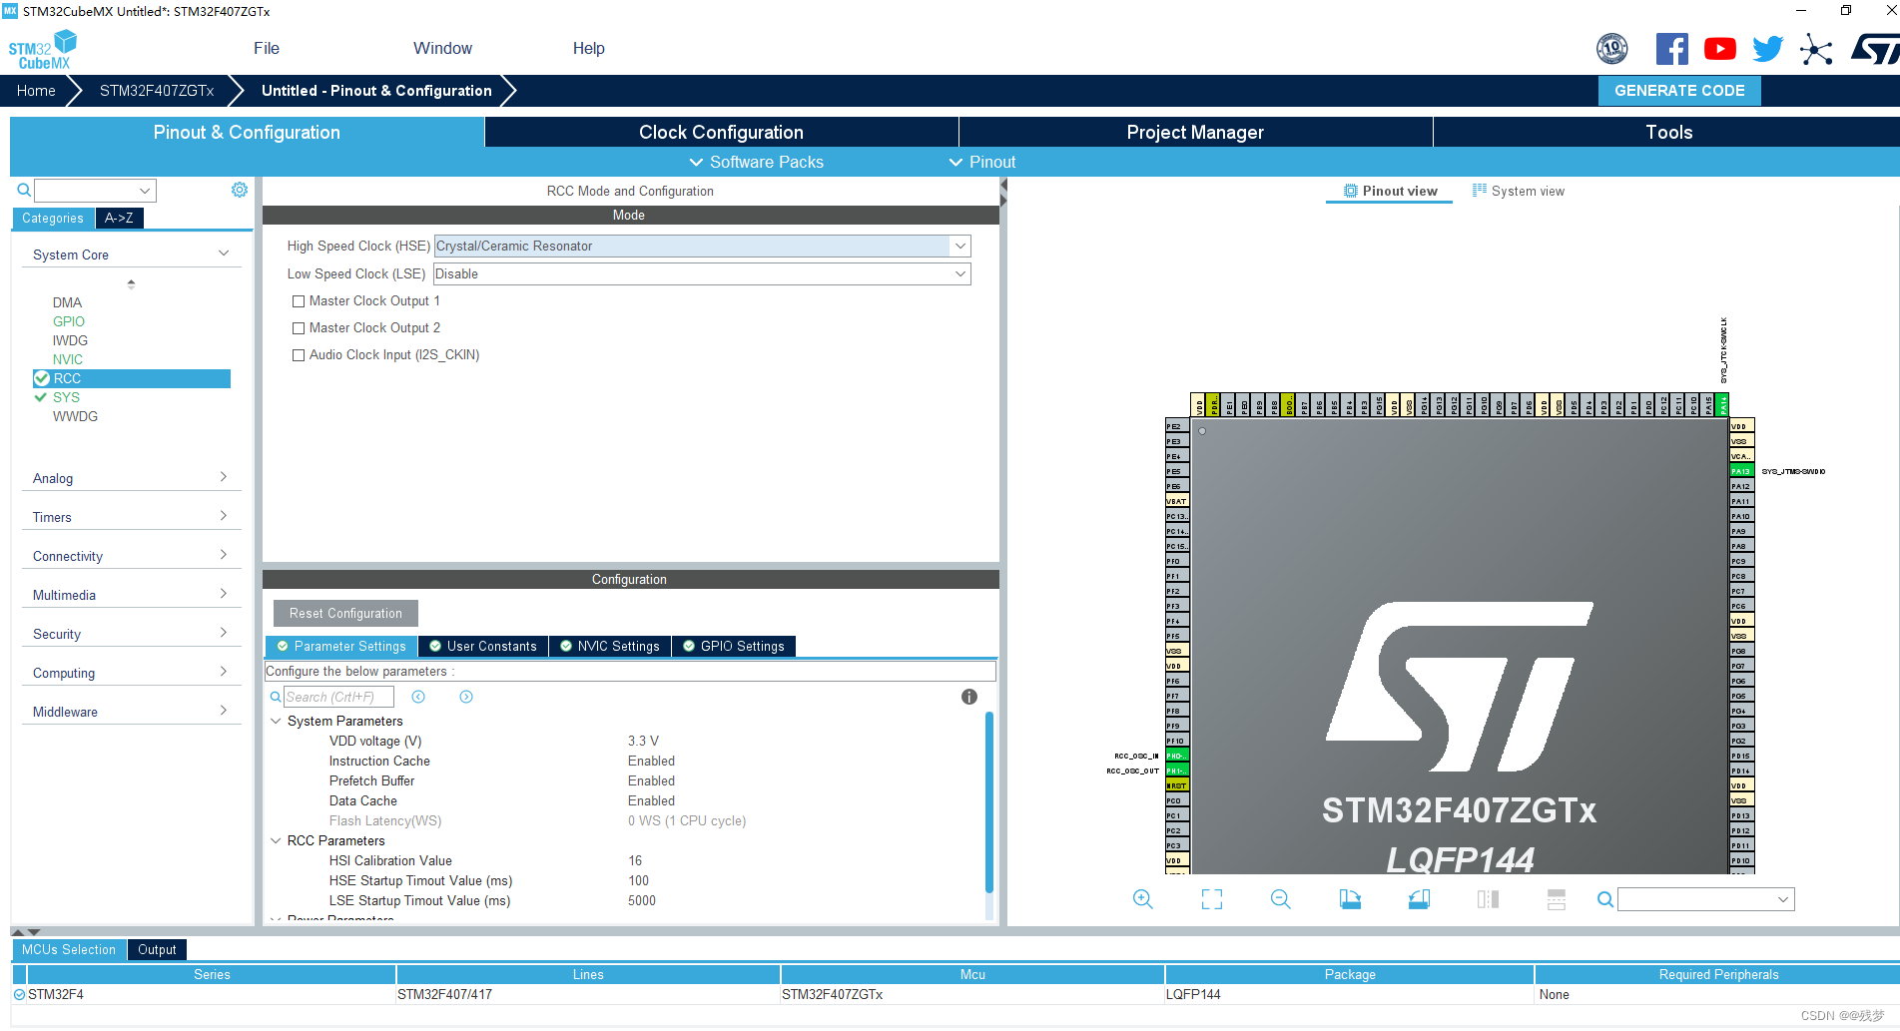The width and height of the screenshot is (1900, 1031).
Task: Expand the Timers category
Action: (x=224, y=516)
